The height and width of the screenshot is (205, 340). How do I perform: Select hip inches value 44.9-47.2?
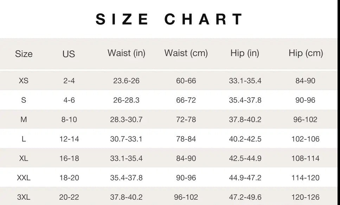(x=245, y=178)
